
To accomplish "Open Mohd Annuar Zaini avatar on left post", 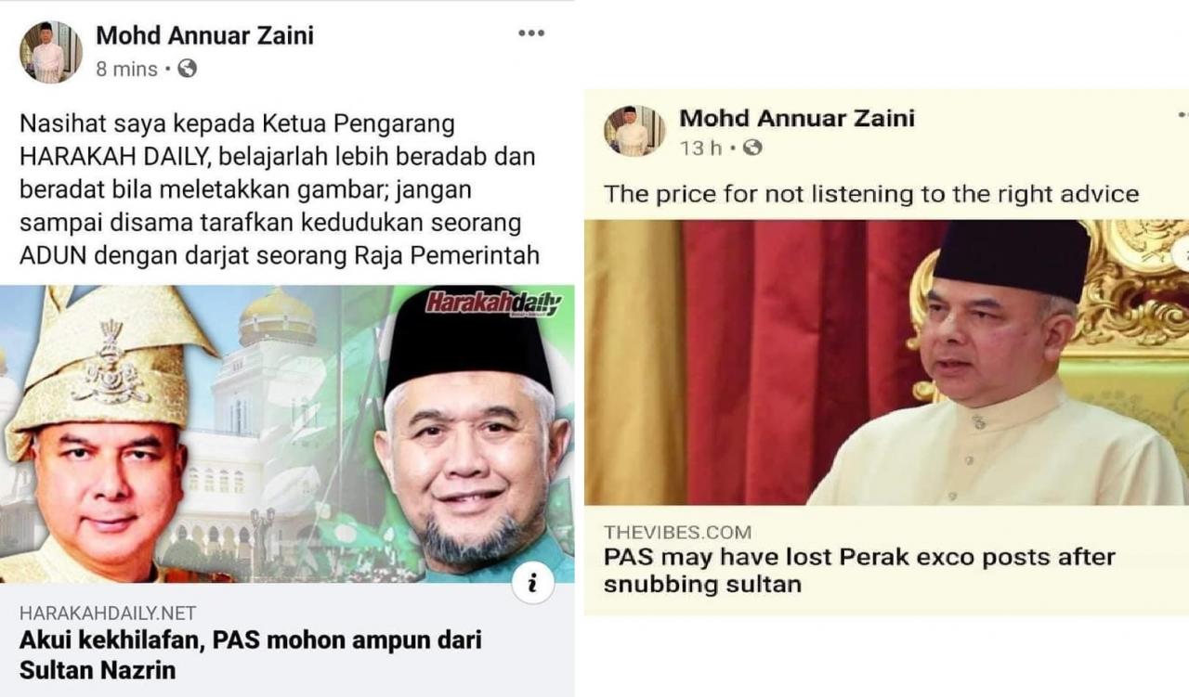I will pos(51,52).
